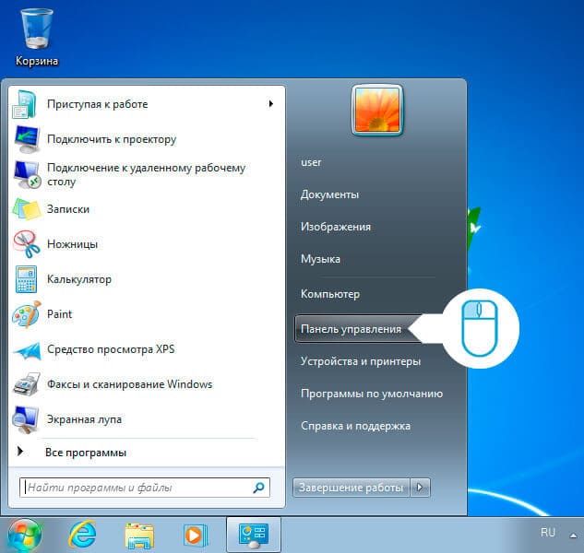Click the magnifier icon in search box

coord(258,488)
